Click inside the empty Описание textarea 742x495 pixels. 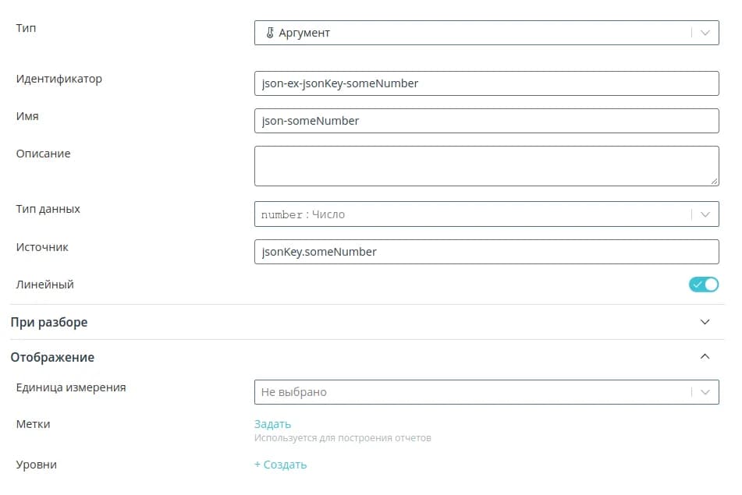[x=486, y=165]
